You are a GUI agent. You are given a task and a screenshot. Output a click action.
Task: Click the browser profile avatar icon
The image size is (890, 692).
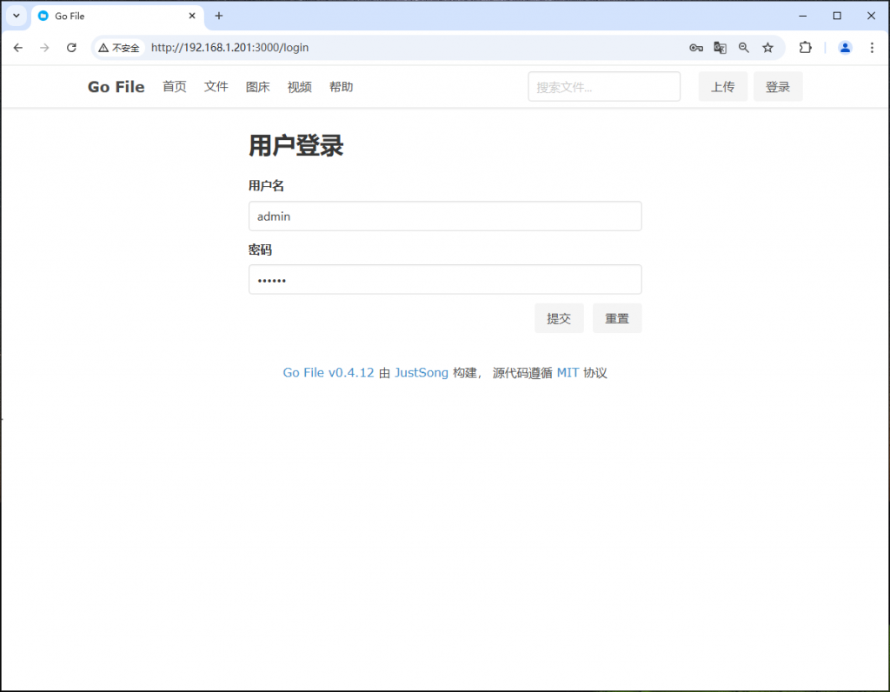pos(845,48)
